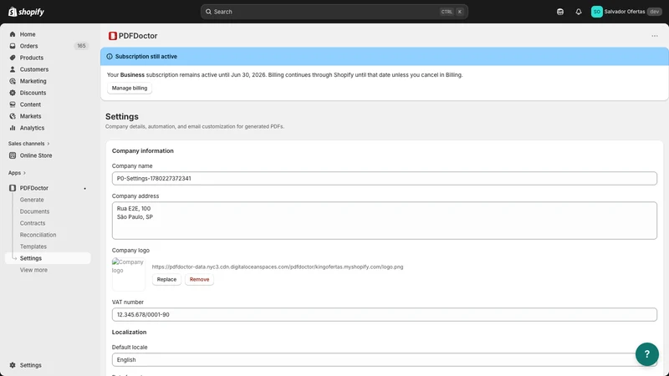Open Generate under PDFDoctor
This screenshot has height=376, width=669.
point(32,200)
